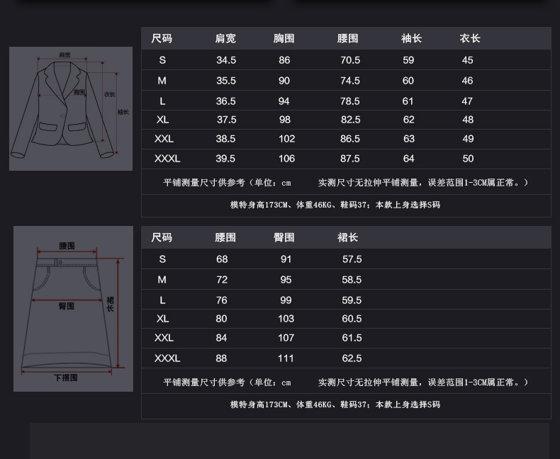Click the 裙长 column header
Viewport: 560px width, 459px height.
(x=347, y=237)
